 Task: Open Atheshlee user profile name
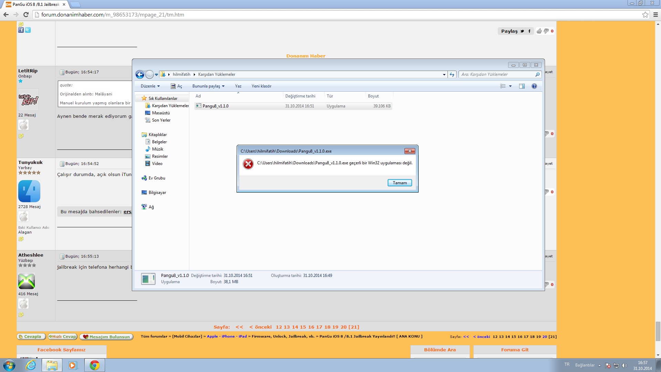click(31, 255)
